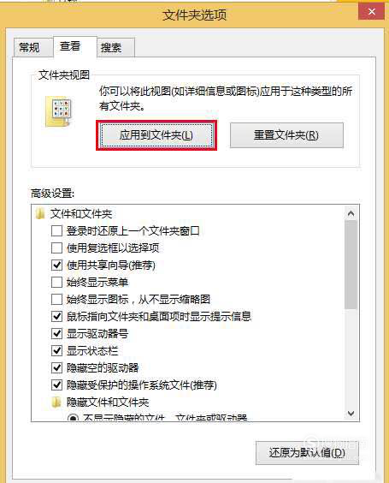Image resolution: width=389 pixels, height=483 pixels.
Task: Close the 文件夹选项 dialog
Action: [x=371, y=12]
